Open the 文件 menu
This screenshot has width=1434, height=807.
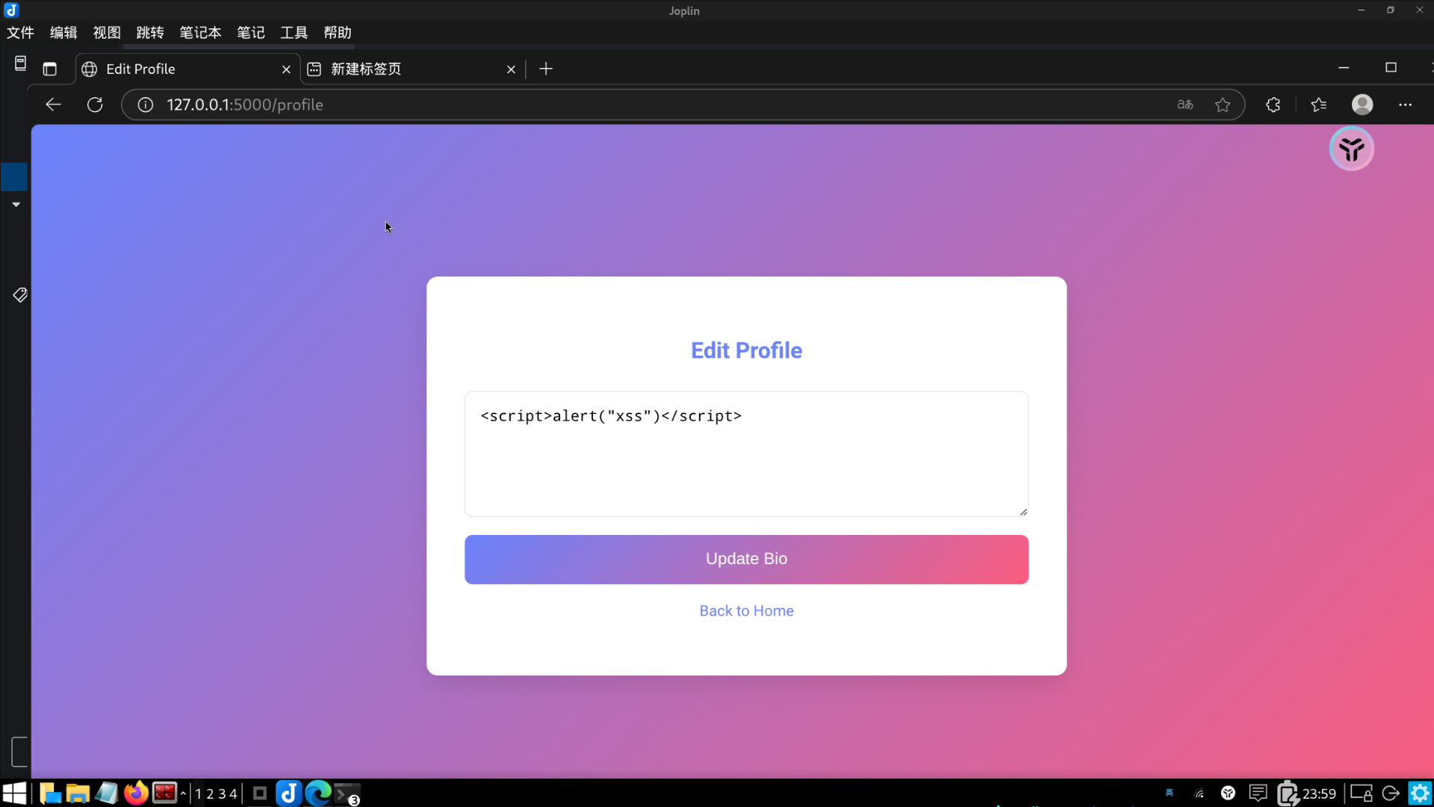click(x=20, y=32)
